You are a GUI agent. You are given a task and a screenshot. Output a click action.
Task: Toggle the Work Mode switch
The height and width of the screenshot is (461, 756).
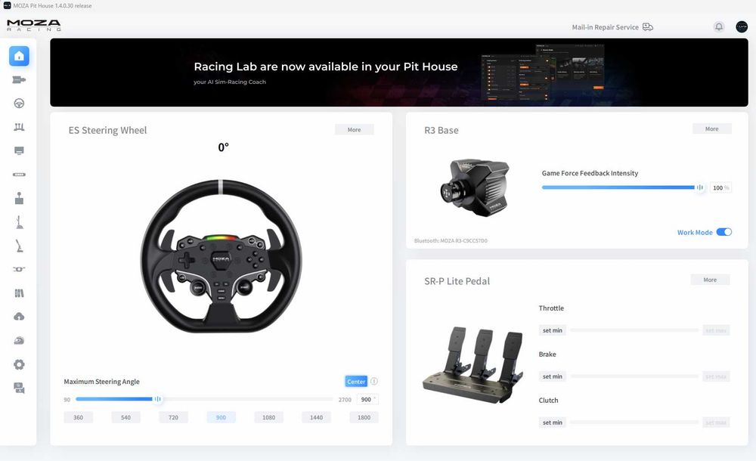click(x=723, y=232)
